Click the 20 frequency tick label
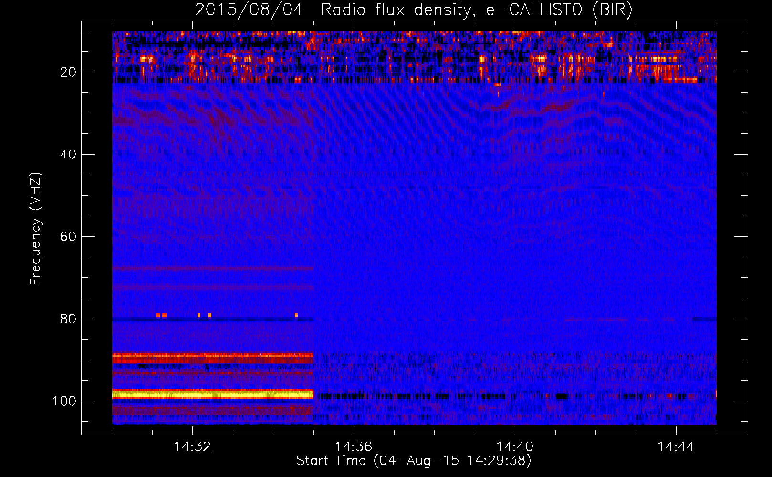 point(68,72)
